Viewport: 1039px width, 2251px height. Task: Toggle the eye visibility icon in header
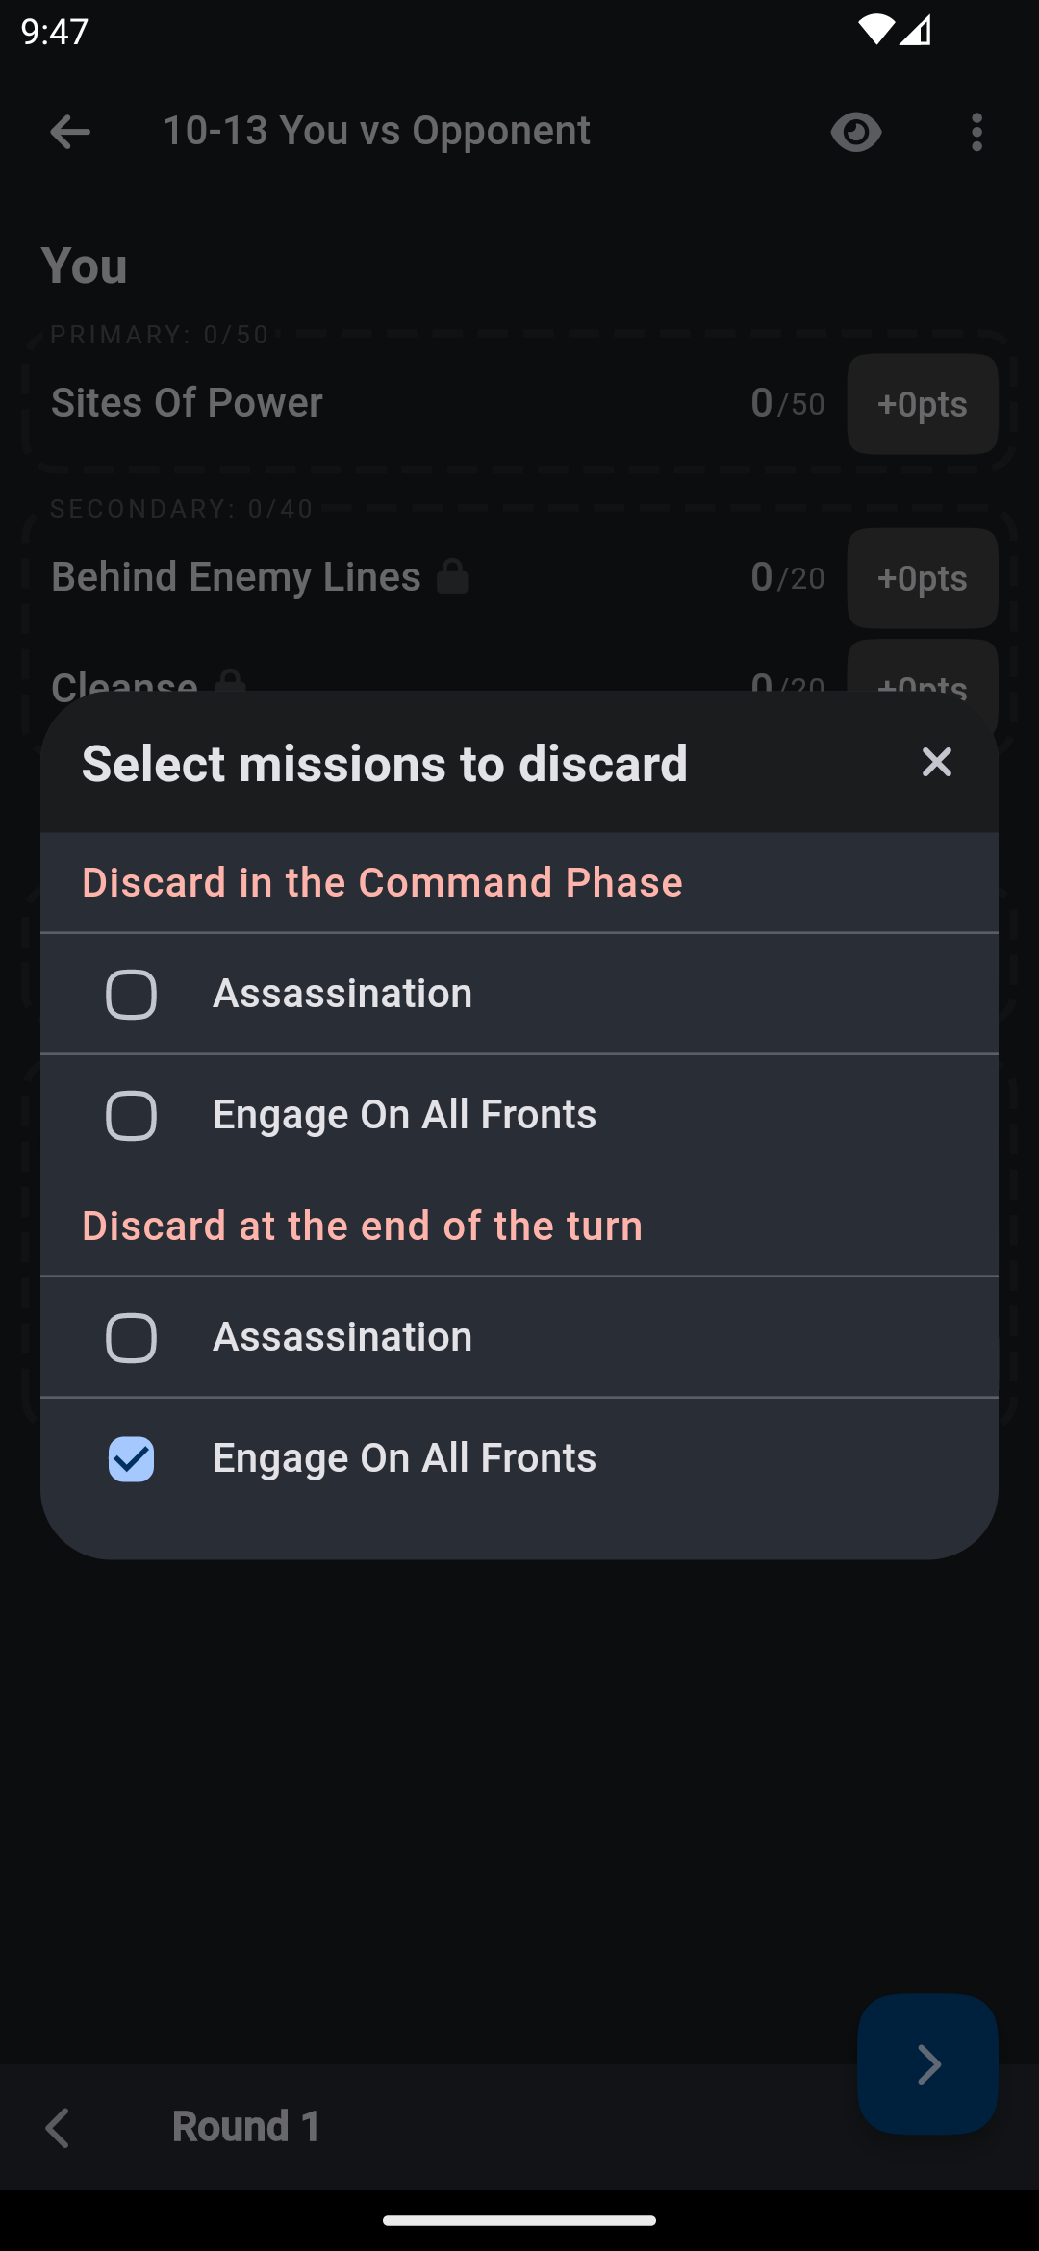click(856, 132)
